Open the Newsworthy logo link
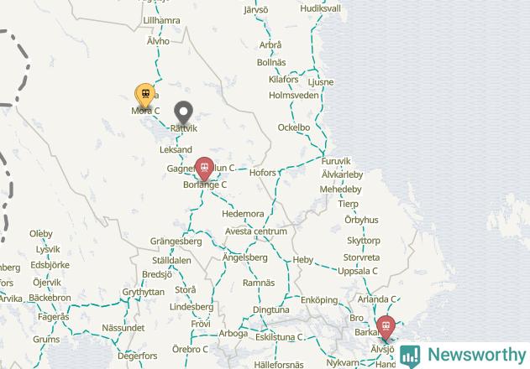 tap(464, 356)
